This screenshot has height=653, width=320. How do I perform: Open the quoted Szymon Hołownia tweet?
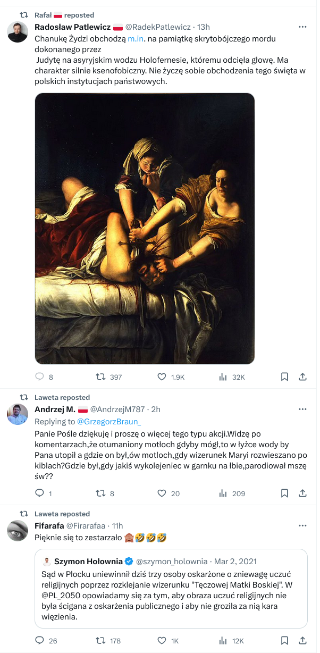click(171, 589)
